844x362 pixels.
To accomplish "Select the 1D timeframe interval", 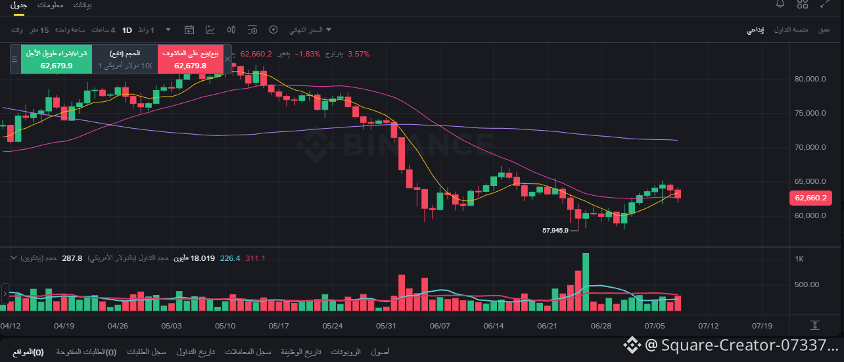I will pos(127,30).
